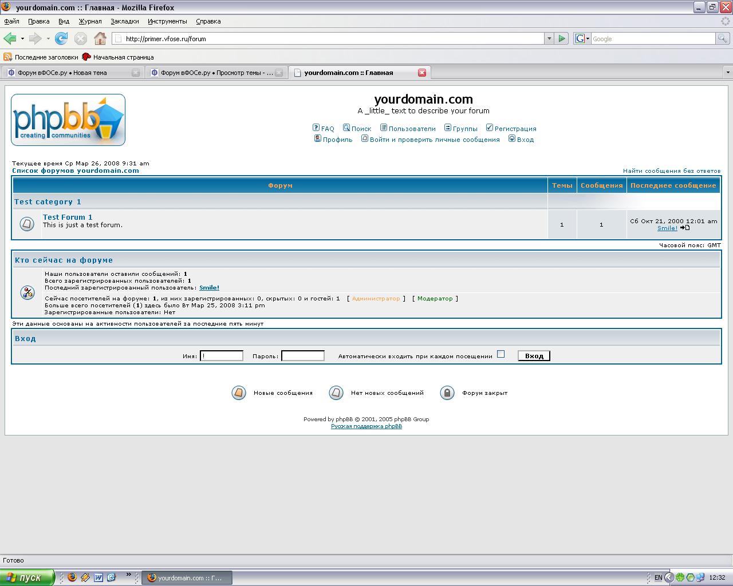Screen dimensions: 733x586
Task: Click the latest post arrow icon
Action: (x=685, y=228)
